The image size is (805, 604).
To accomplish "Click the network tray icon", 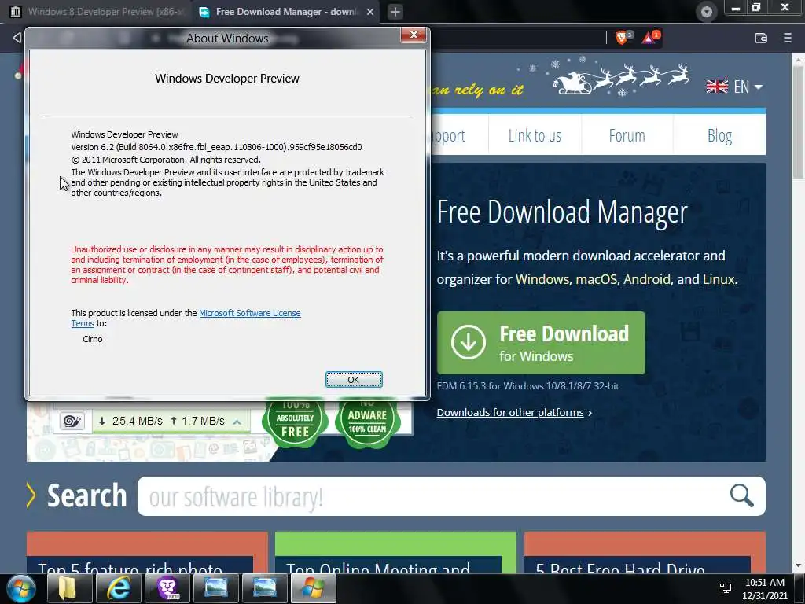I will (x=726, y=588).
